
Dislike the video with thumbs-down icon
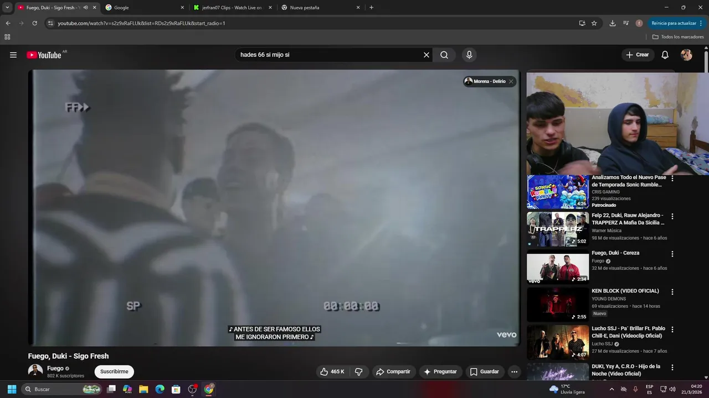359,371
